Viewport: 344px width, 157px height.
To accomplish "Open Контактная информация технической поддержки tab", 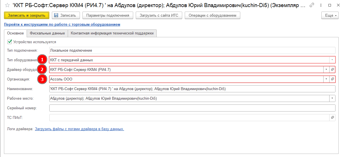I will [x=112, y=33].
